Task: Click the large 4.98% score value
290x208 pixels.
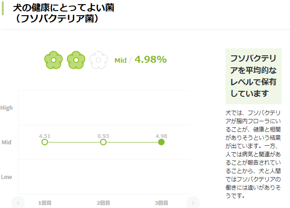Action: [150, 59]
